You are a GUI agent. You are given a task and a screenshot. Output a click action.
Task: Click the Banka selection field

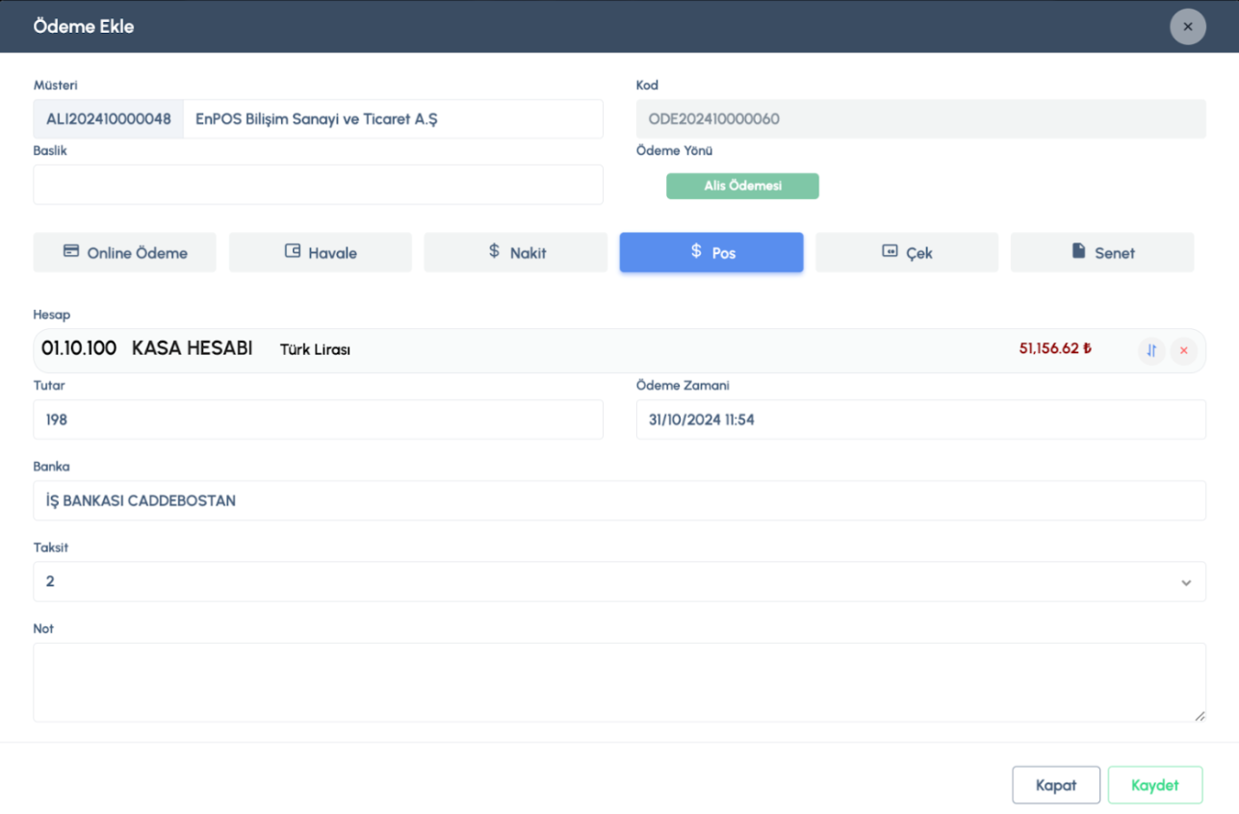point(619,501)
